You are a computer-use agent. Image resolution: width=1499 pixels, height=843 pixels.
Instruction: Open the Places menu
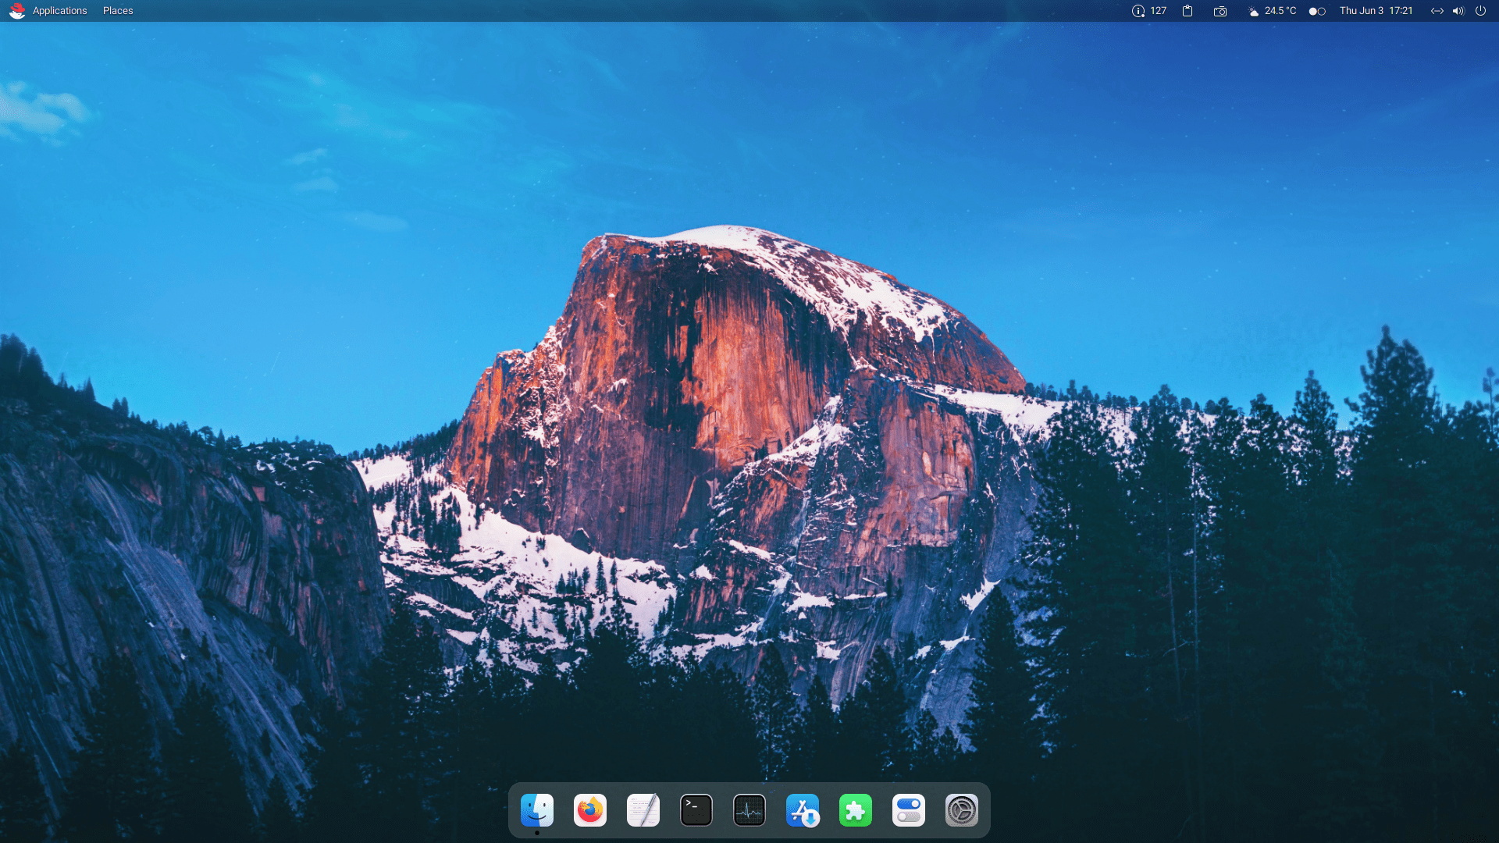pos(117,11)
